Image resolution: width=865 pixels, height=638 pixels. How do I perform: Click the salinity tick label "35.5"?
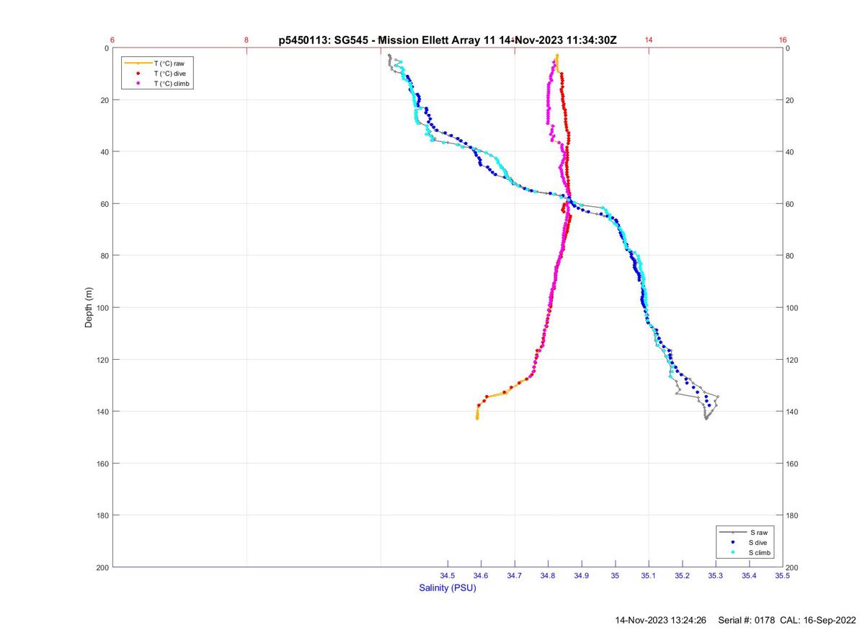[783, 576]
